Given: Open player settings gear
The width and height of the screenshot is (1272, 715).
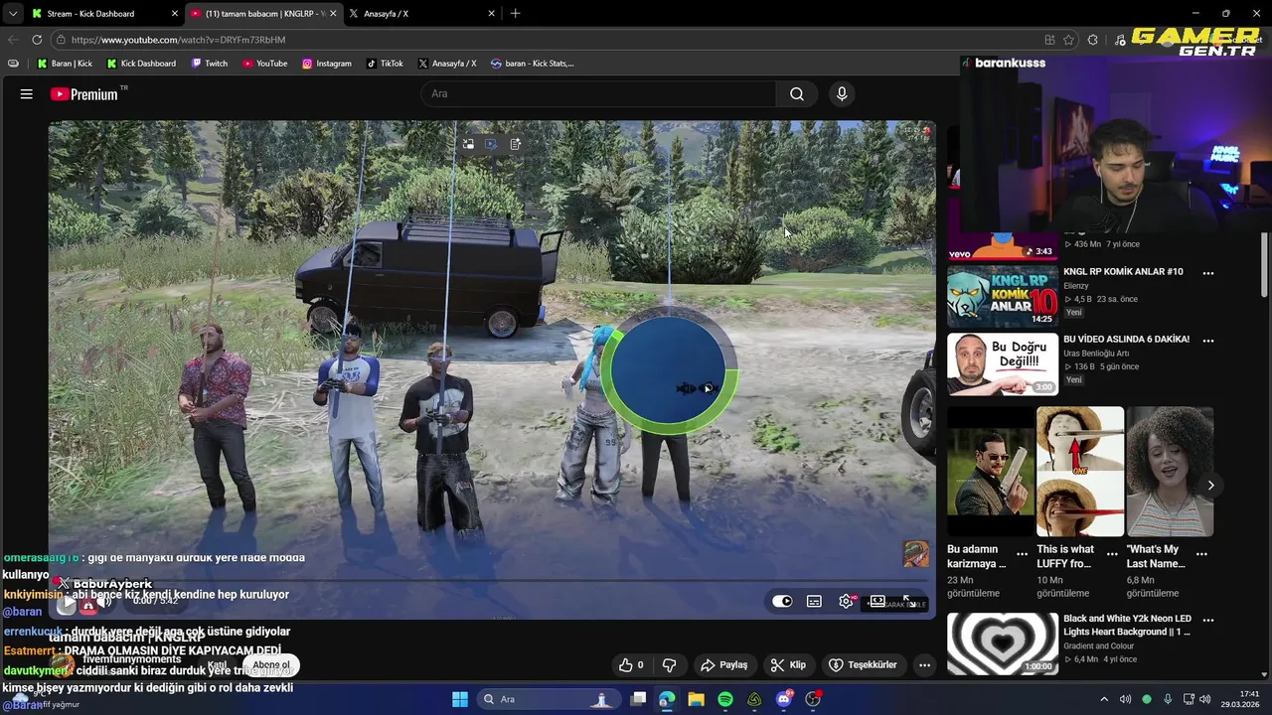Looking at the screenshot, I should [x=846, y=601].
